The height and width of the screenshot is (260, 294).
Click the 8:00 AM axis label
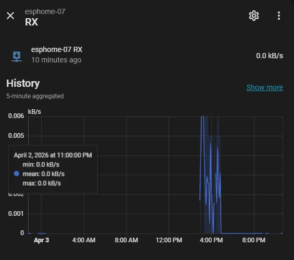tap(126, 240)
